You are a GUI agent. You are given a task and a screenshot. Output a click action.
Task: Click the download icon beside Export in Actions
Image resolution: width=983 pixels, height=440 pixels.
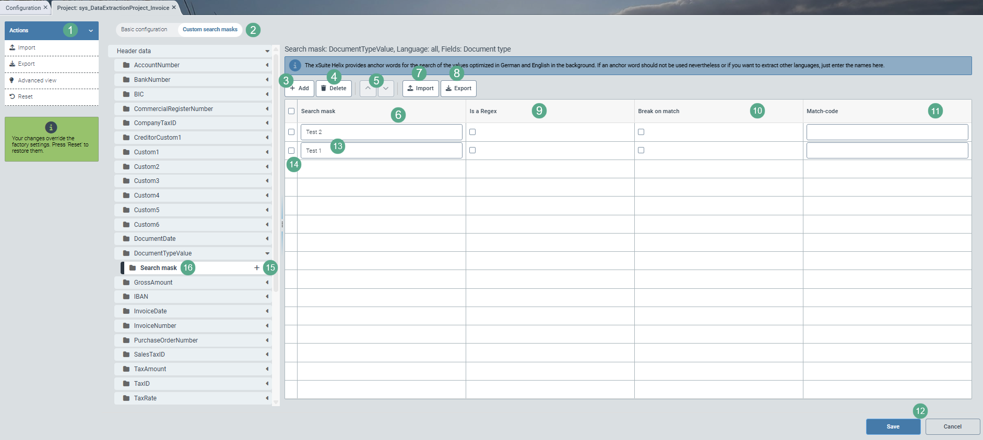click(x=13, y=64)
